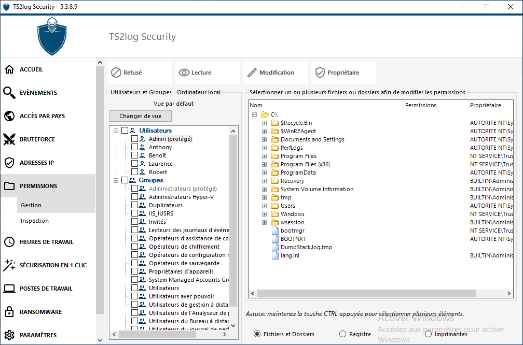Click the group icon next to Duplicateurs
523x345 pixels.
tap(142, 205)
